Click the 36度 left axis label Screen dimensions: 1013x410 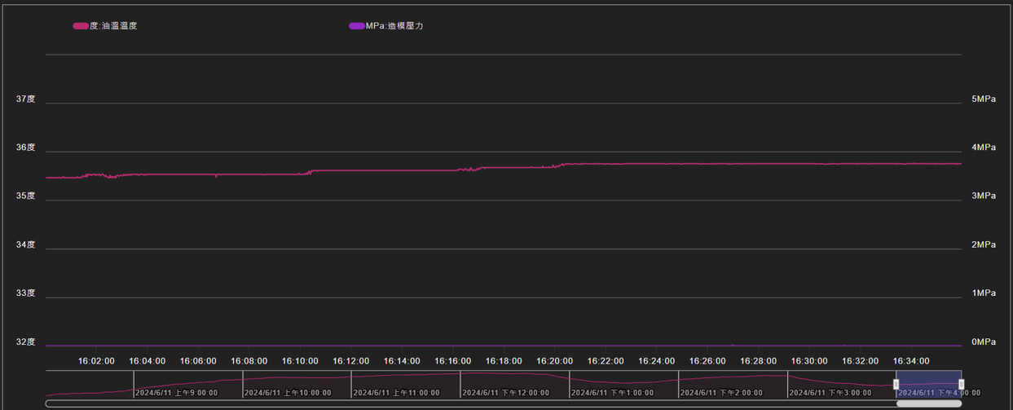click(x=26, y=148)
